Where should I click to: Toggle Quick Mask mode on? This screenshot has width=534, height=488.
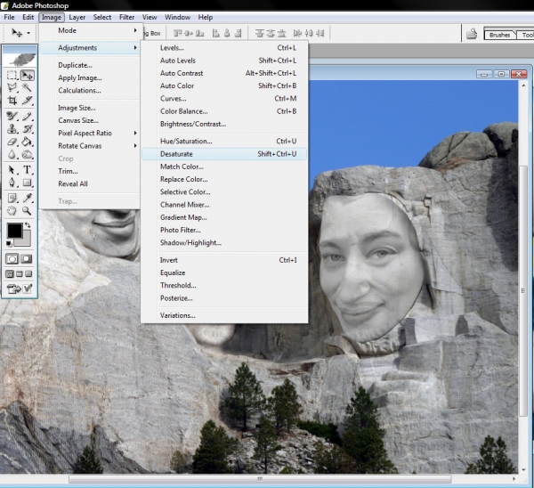tap(27, 259)
